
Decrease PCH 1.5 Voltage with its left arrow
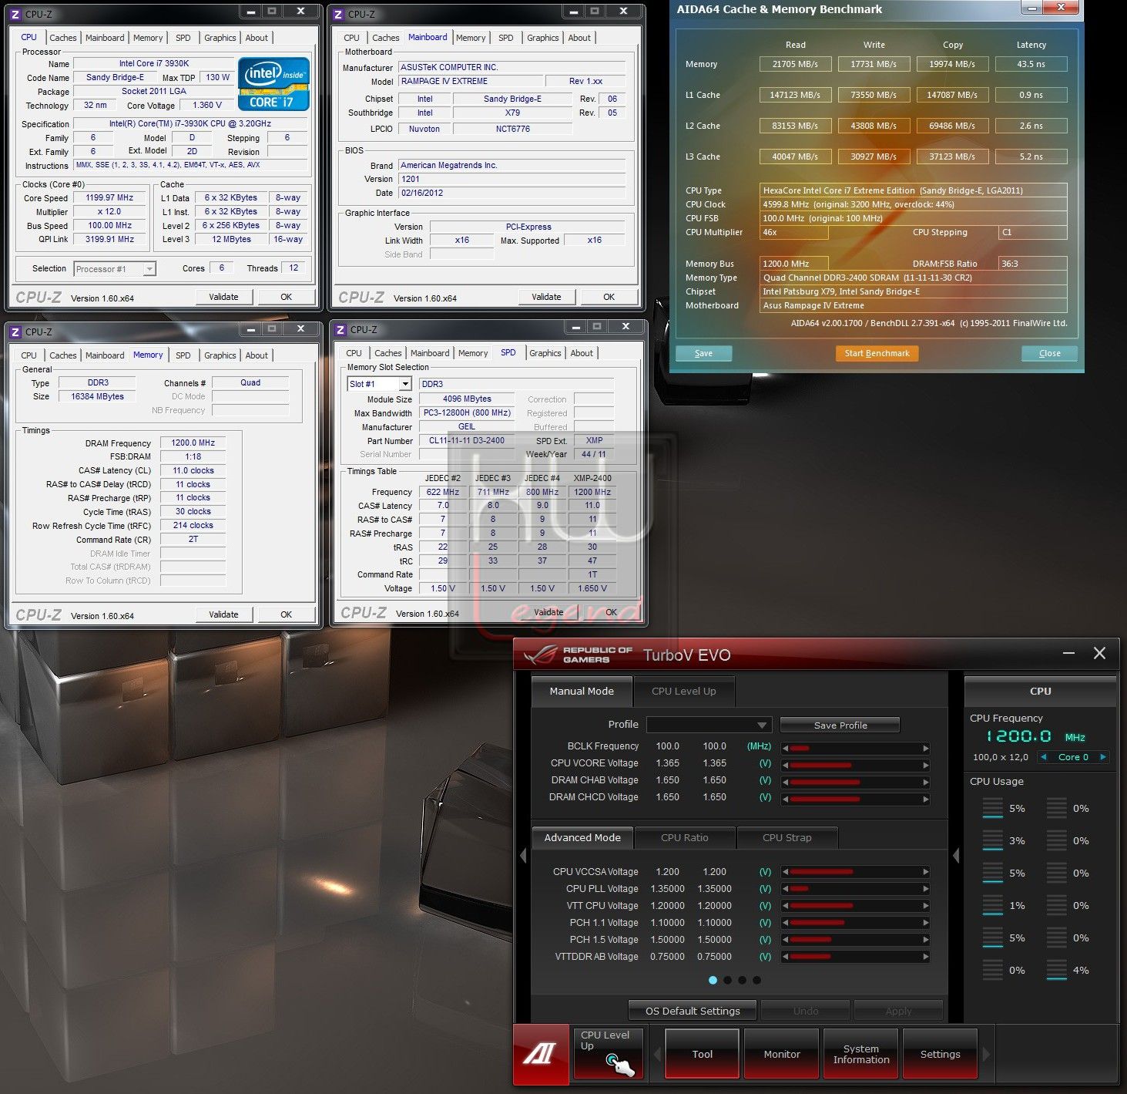[785, 940]
